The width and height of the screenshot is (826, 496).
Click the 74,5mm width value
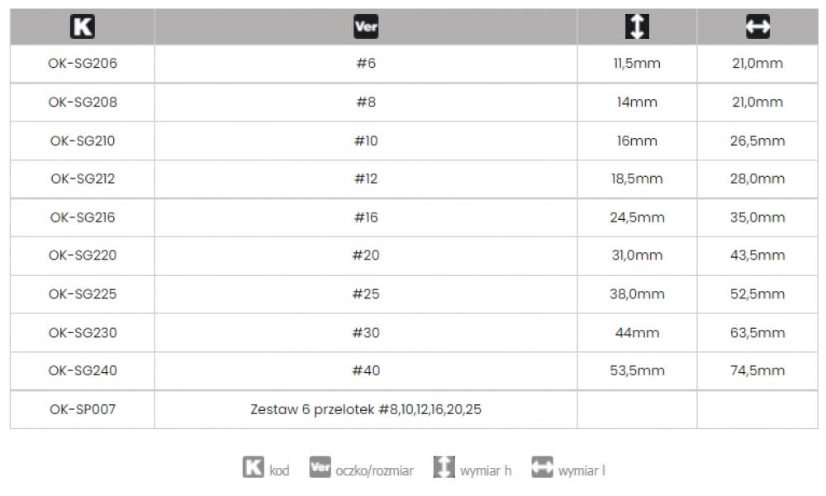click(757, 370)
